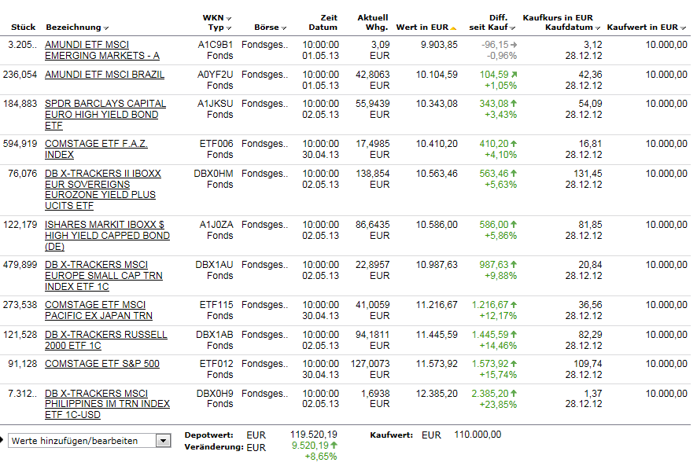Viewport: 697px width, 466px height.
Task: Sort by Börse column arrow
Action: pos(284,28)
